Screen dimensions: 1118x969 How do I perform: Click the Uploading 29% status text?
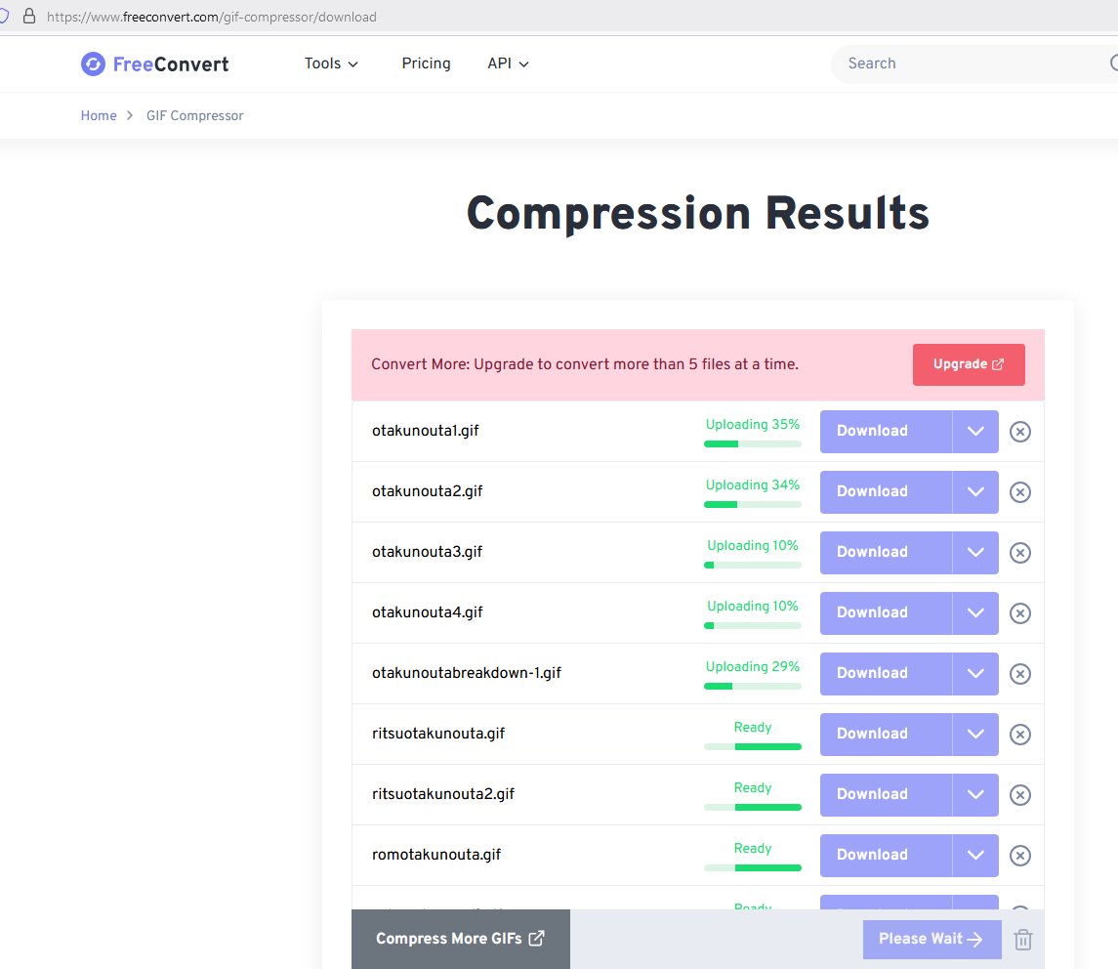point(752,667)
